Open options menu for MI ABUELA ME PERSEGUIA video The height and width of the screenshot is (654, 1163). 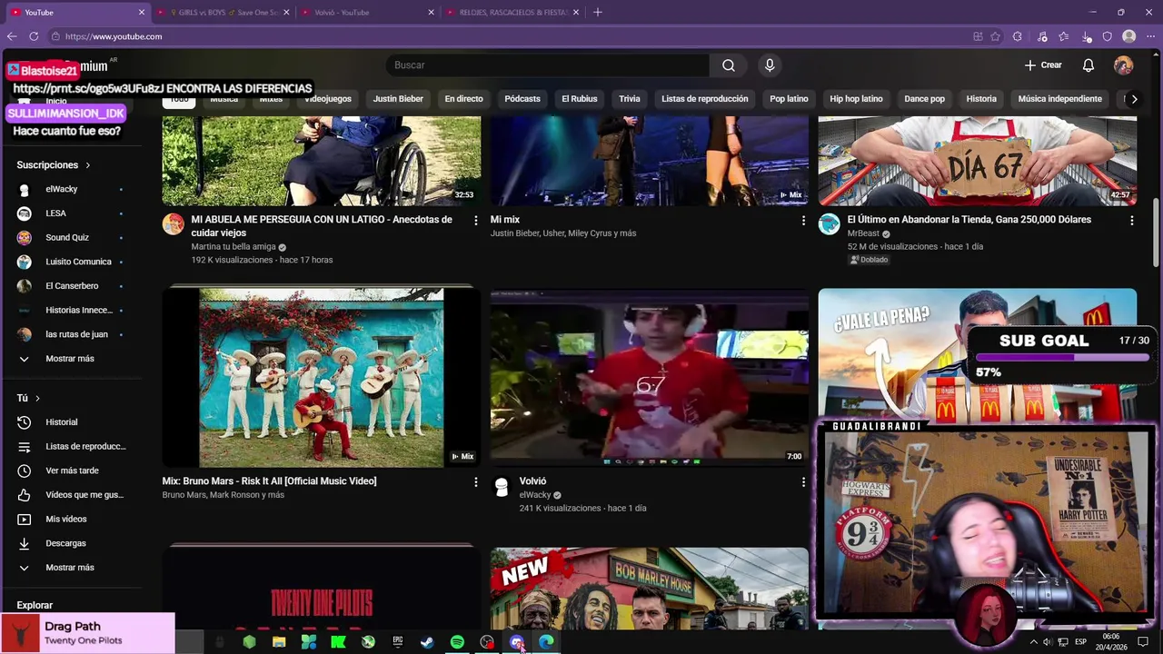tap(475, 221)
